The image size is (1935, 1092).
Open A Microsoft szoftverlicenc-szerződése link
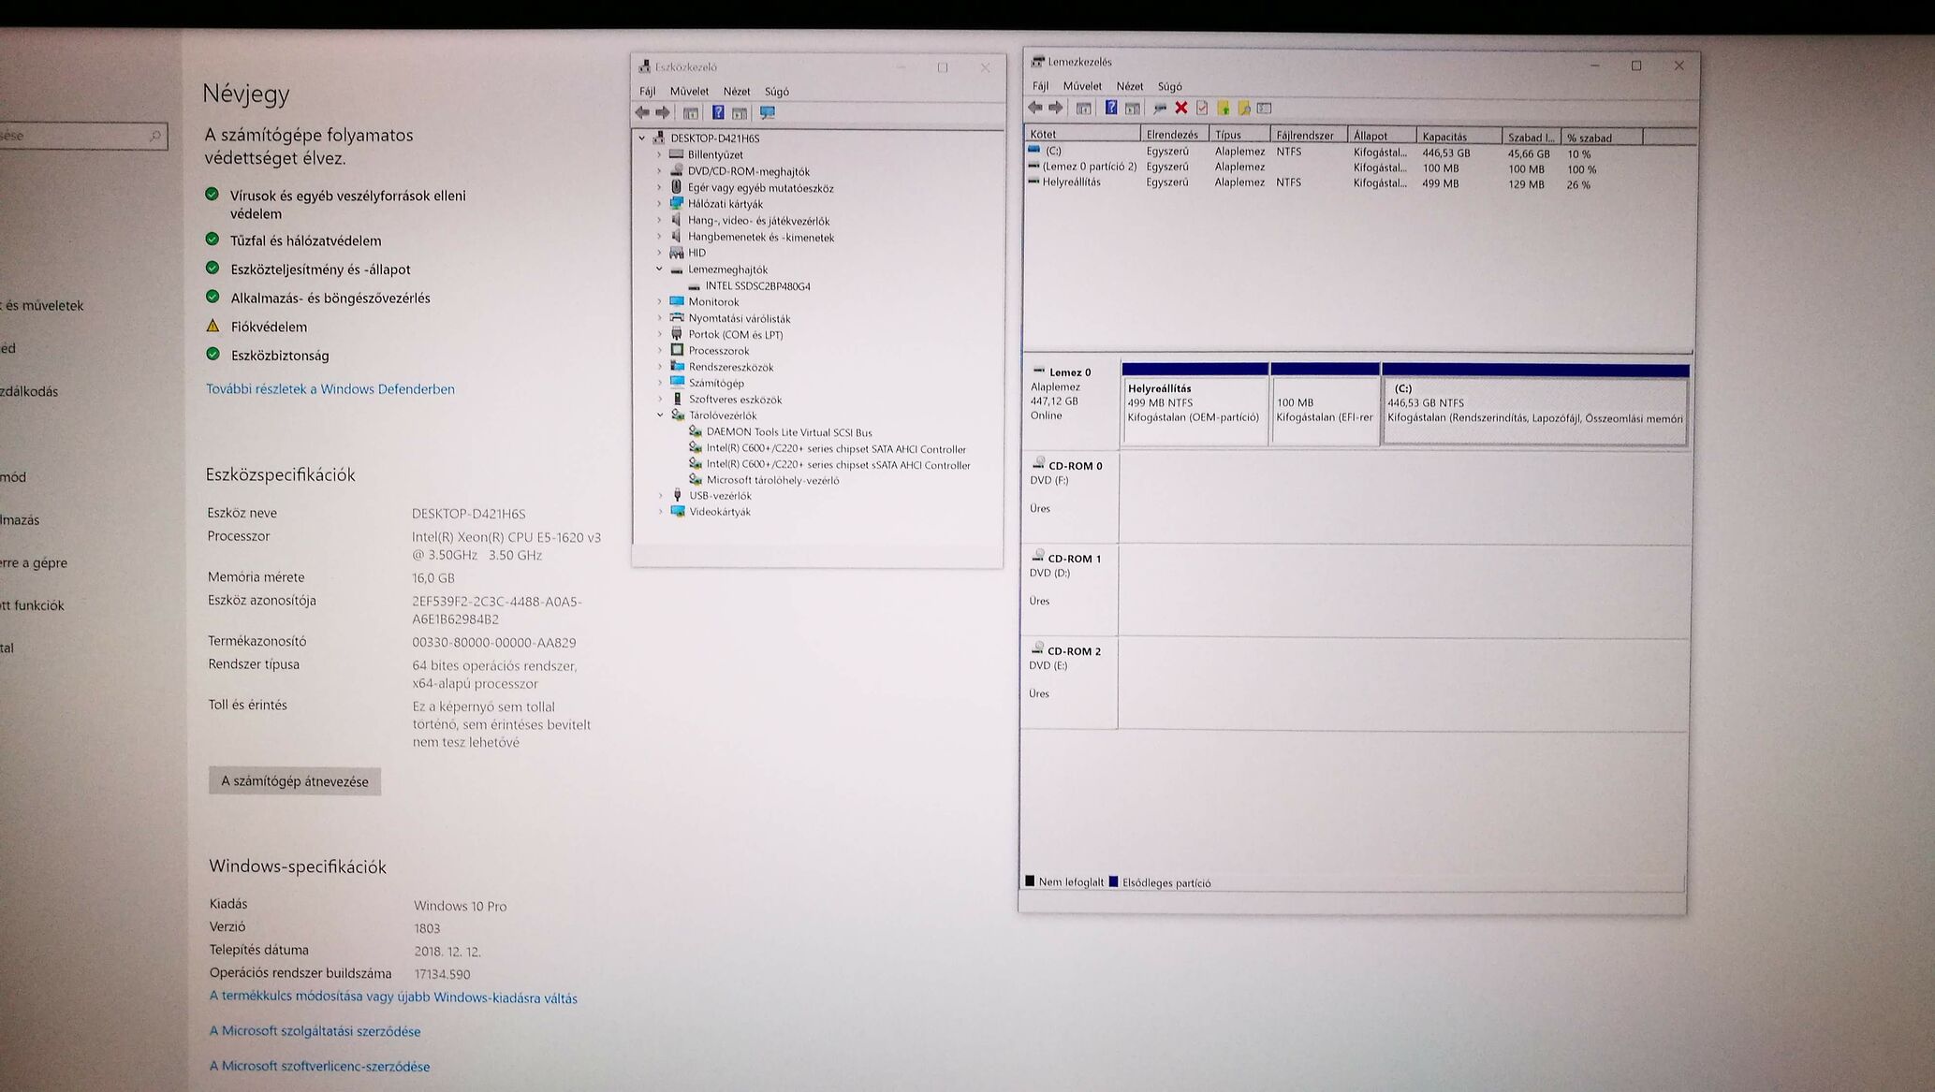[319, 1066]
